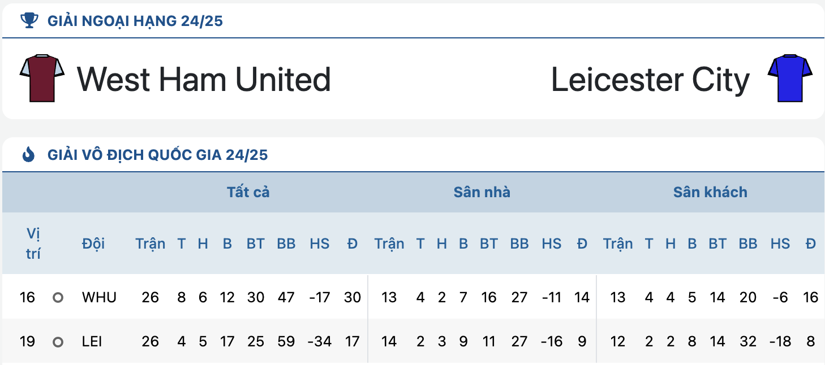Image resolution: width=825 pixels, height=365 pixels.
Task: Select the Sân khách column group header
Action: point(710,192)
